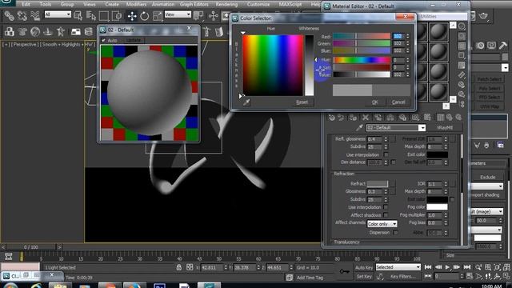Image resolution: width=512 pixels, height=288 pixels.
Task: Click the Time Configuration icon near playback
Action: [470, 276]
